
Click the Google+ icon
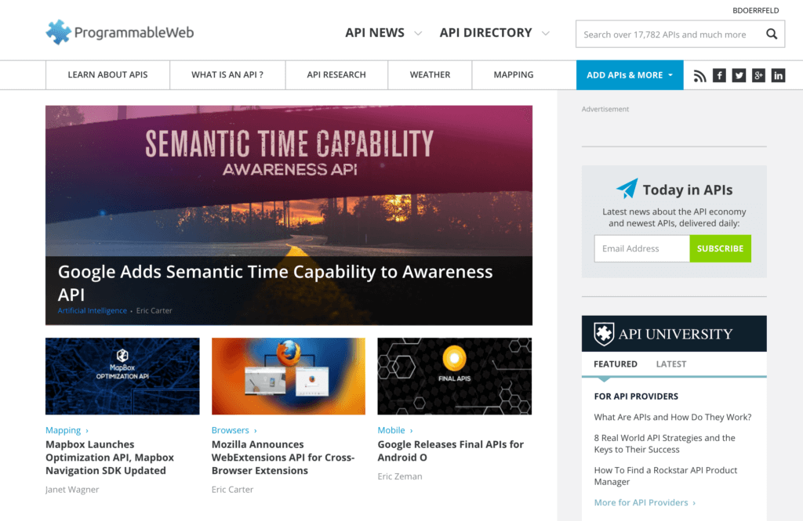758,74
